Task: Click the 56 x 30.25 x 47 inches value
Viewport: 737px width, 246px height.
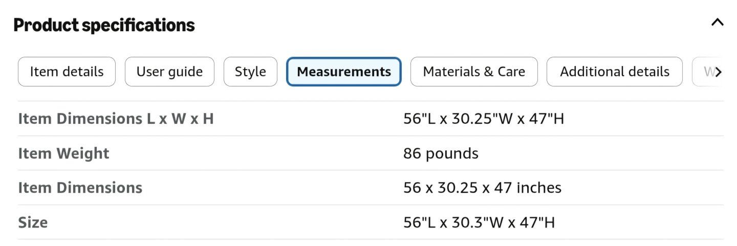Action: 482,188
